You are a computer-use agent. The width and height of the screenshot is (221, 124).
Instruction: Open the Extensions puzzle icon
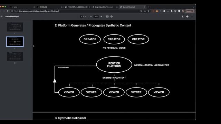172,11
